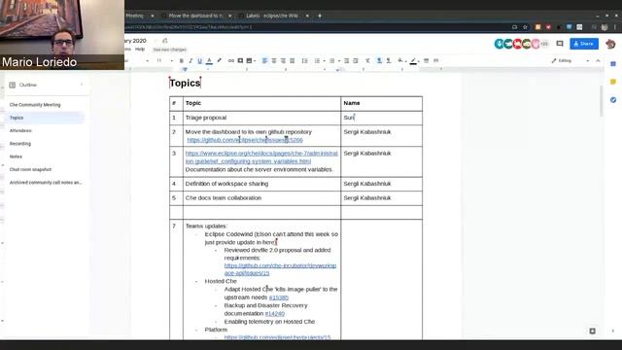Open the che-incubator devworkspace-api issue link
This screenshot has width=622, height=350.
pos(280,269)
